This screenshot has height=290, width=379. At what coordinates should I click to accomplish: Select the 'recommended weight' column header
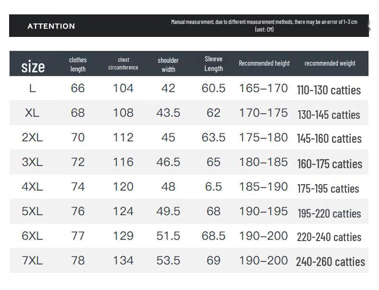330,63
